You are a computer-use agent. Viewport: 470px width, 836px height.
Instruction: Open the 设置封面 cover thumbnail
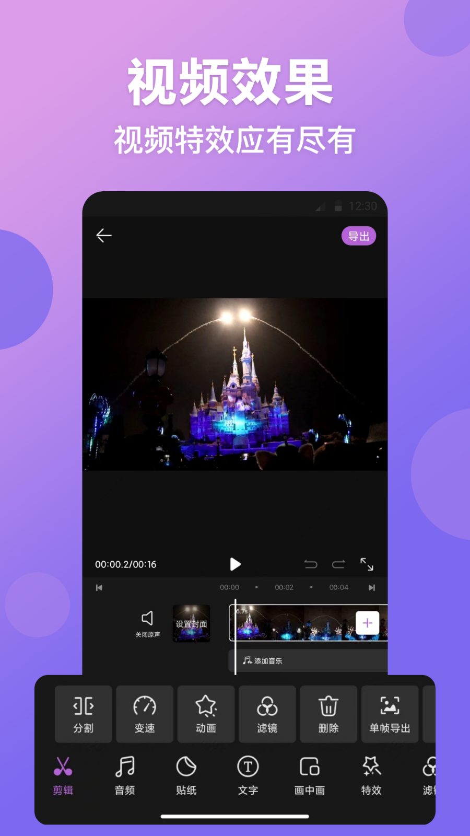pos(192,623)
